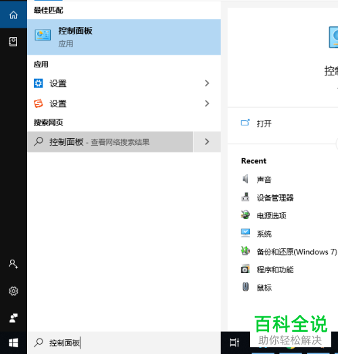Click the magnifier icon in web search row
Viewport: 338px width, 354px height.
point(39,142)
